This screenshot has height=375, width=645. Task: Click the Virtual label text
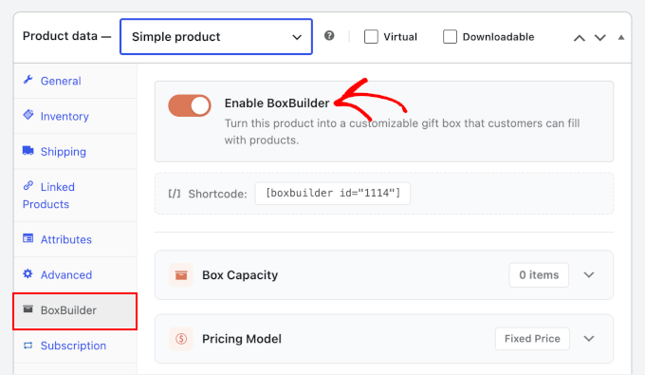click(400, 37)
